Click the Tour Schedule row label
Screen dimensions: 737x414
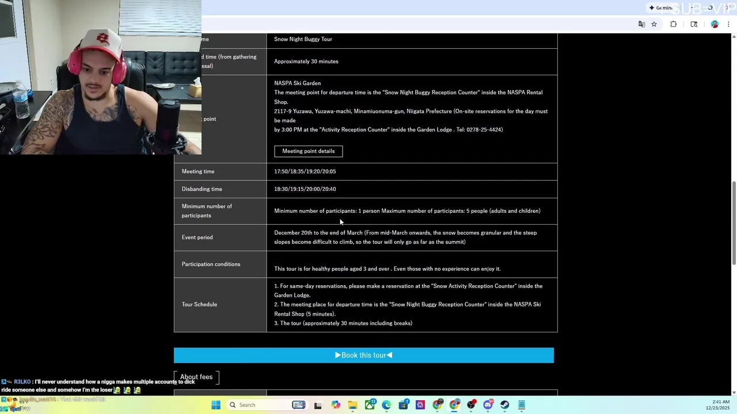[x=199, y=304]
